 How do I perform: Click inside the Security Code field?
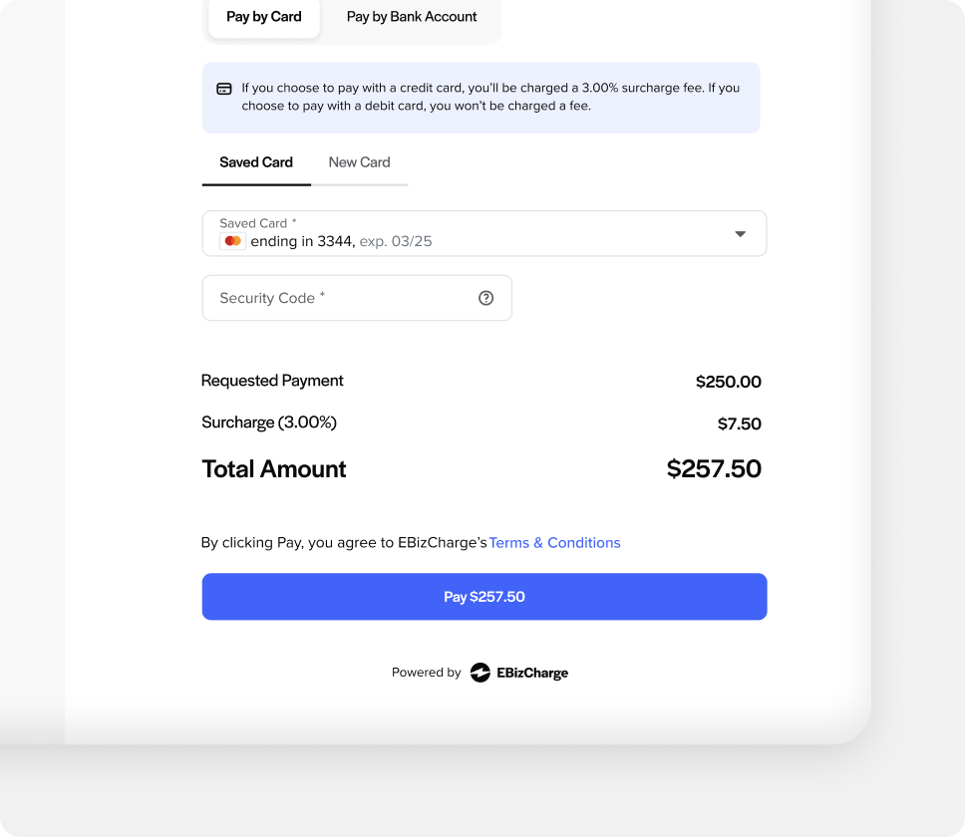pyautogui.click(x=339, y=297)
